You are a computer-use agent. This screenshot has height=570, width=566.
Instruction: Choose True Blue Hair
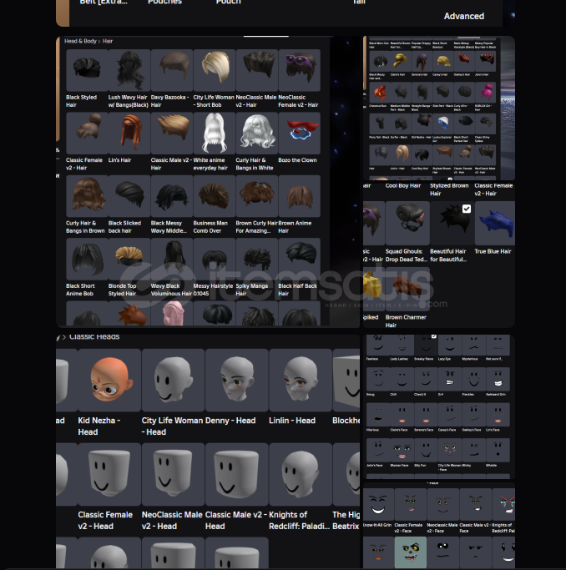(x=495, y=223)
